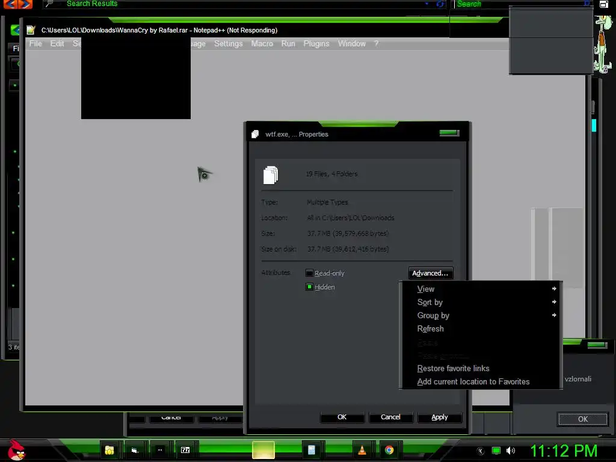This screenshot has height=462, width=616.
Task: Select the '19 Files, 4 Folders' text
Action: 331,174
